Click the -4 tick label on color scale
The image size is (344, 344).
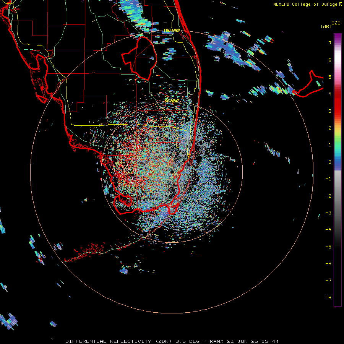328,230
